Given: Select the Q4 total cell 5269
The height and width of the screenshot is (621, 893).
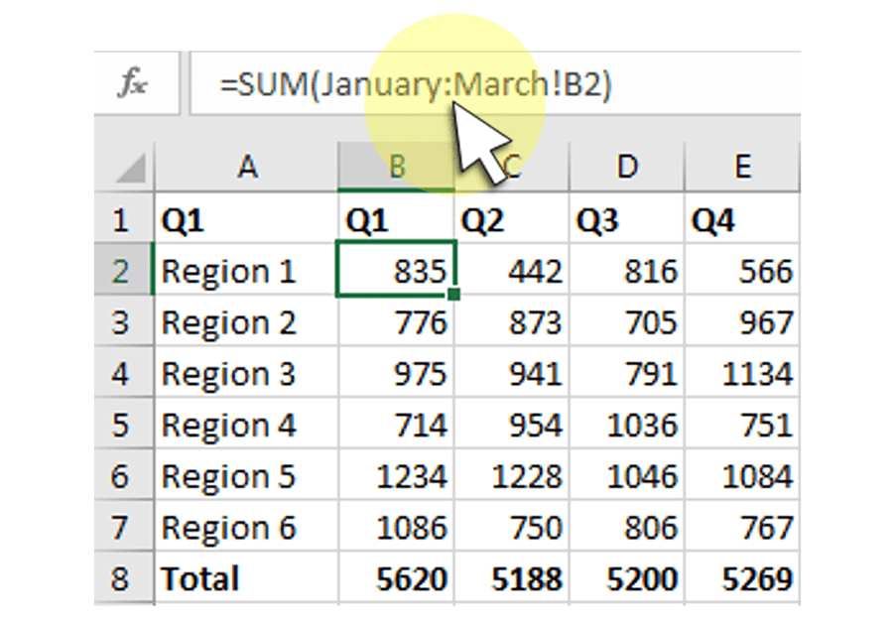Looking at the screenshot, I should (742, 579).
